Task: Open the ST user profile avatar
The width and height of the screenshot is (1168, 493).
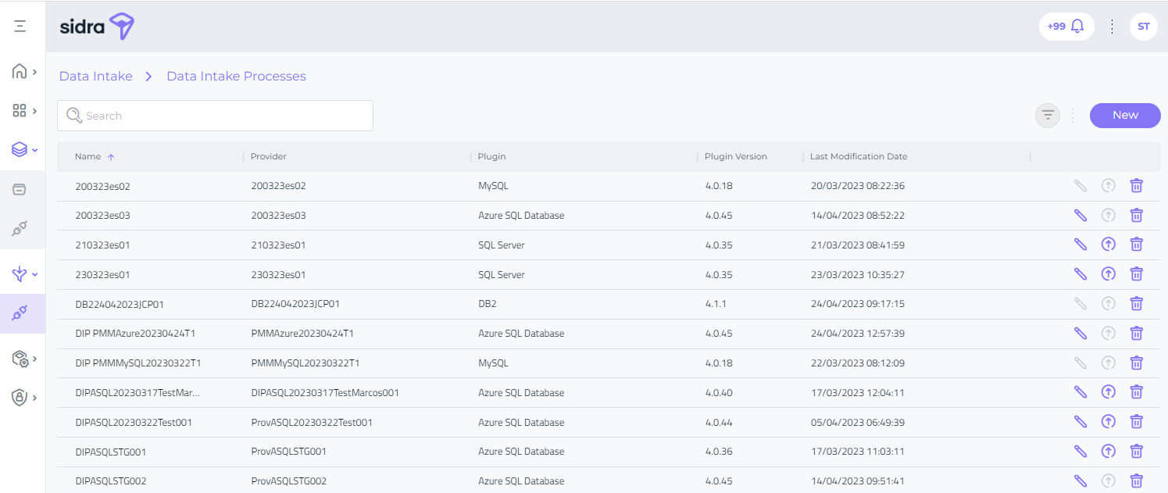Action: click(x=1143, y=27)
